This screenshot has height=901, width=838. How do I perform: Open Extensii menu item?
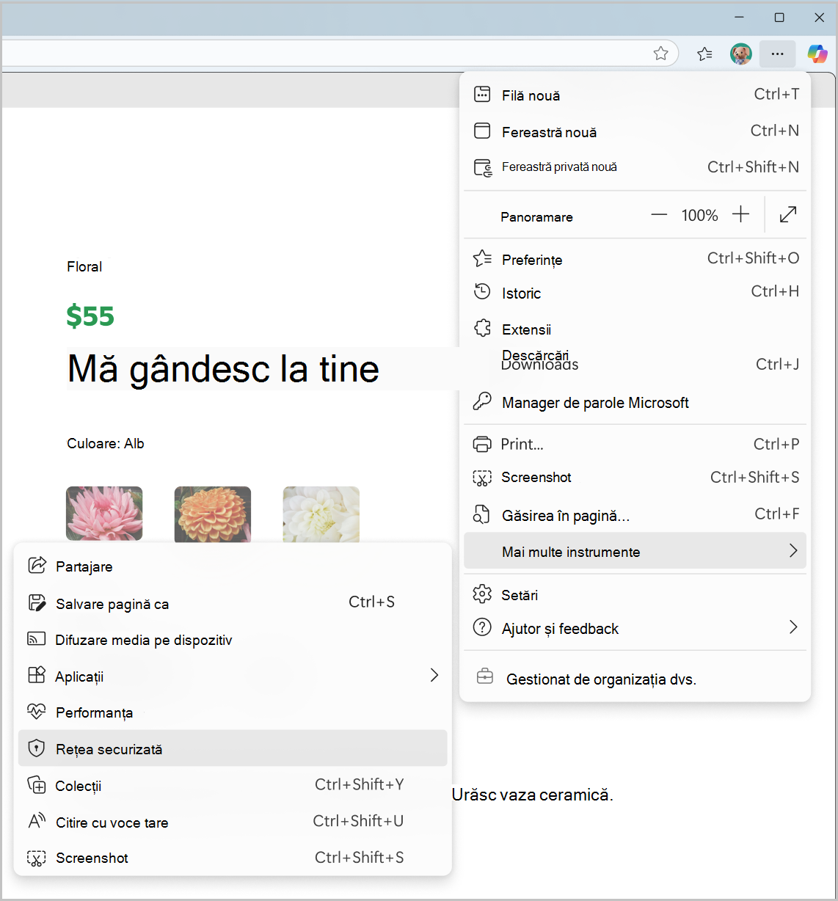pos(635,329)
